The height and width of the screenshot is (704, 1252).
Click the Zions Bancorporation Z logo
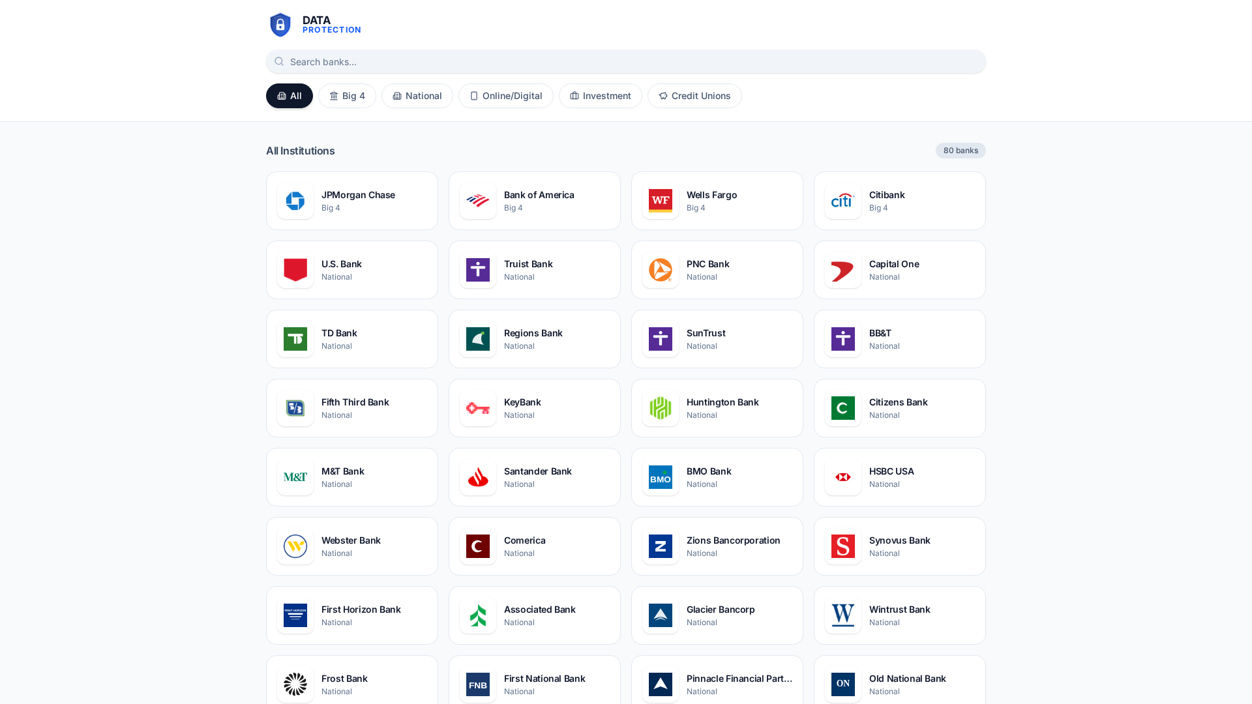coord(661,546)
